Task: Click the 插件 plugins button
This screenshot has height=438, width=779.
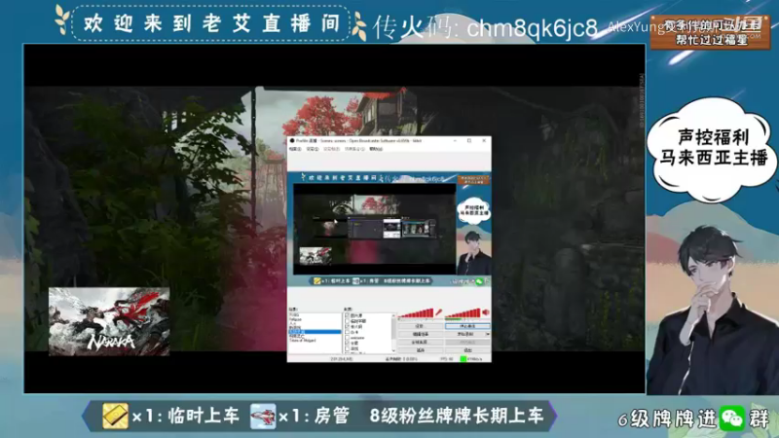Action: 420,350
